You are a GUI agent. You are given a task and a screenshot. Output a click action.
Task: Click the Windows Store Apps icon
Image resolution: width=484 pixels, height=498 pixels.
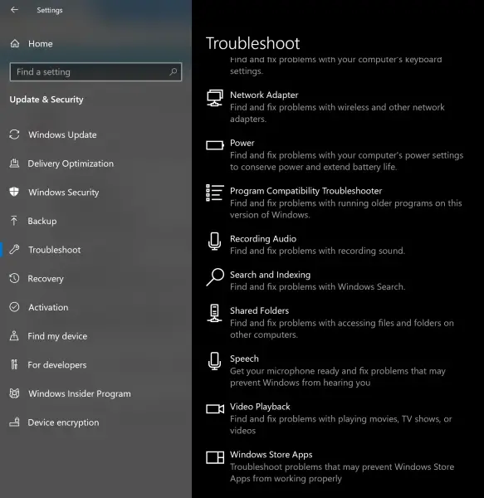coord(215,457)
